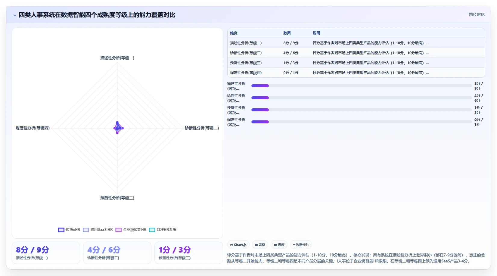This screenshot has width=497, height=276.
Task: Click the 诊断性分析 progress bar
Action: click(362, 98)
